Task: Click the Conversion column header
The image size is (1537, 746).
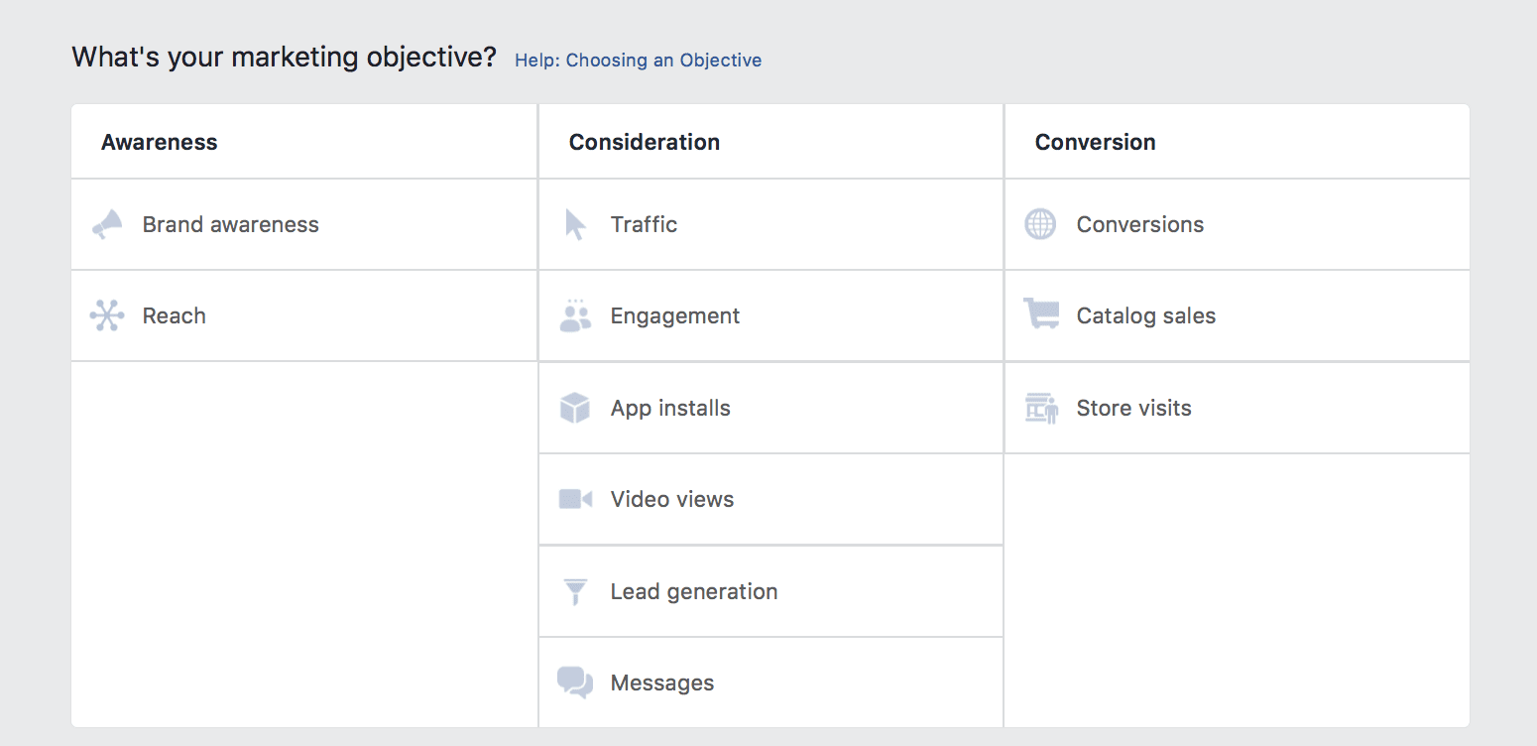Action: pyautogui.click(x=1095, y=141)
